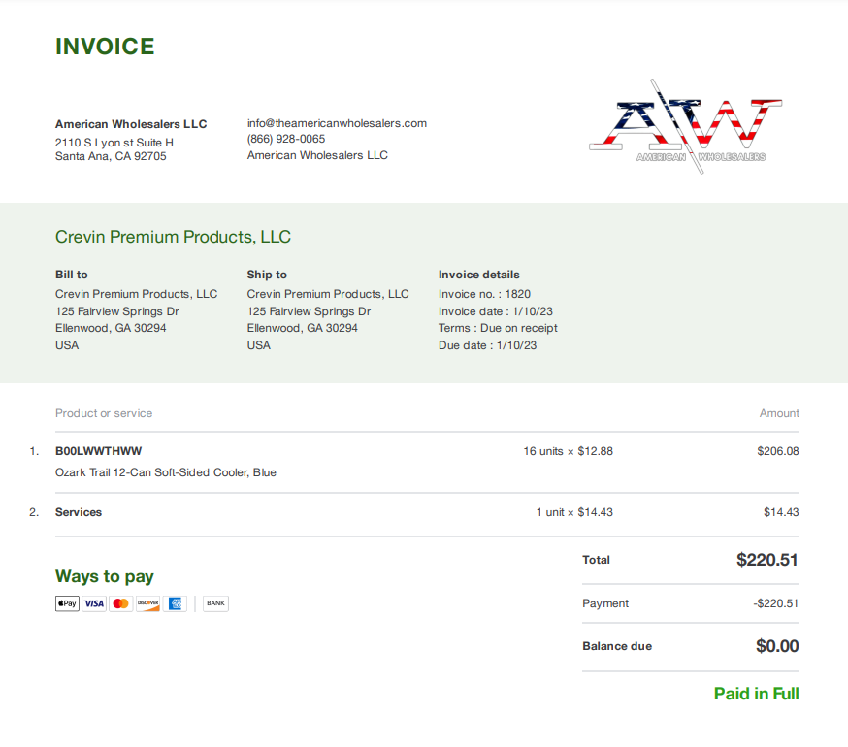Click the info@theamericanwholesalers.com email address
Viewport: 848px width, 747px height.
[x=337, y=123]
